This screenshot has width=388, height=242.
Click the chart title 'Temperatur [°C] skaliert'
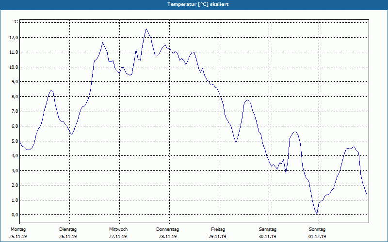198,4
